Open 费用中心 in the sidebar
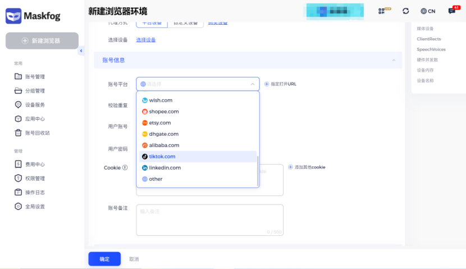Viewport: 466px width, 269px height. pos(30,165)
